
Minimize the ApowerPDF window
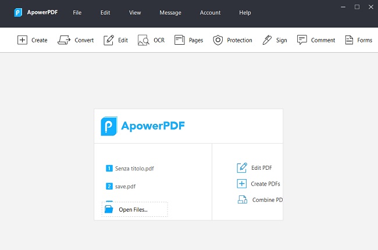tap(343, 7)
